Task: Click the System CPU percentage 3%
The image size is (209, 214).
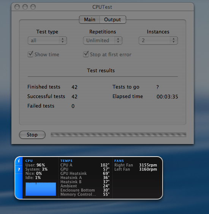Action: tap(44, 169)
